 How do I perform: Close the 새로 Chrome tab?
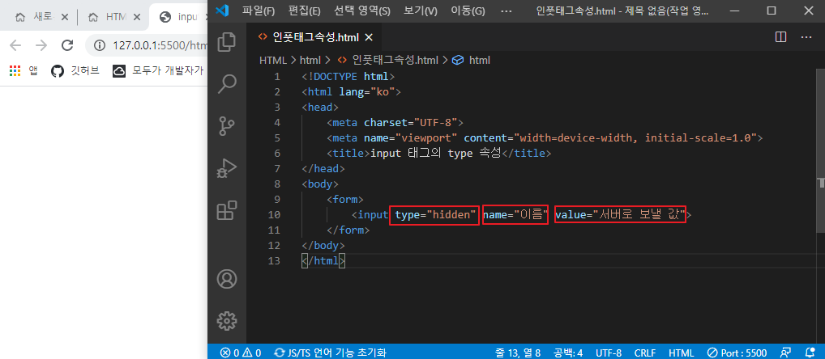coord(65,17)
